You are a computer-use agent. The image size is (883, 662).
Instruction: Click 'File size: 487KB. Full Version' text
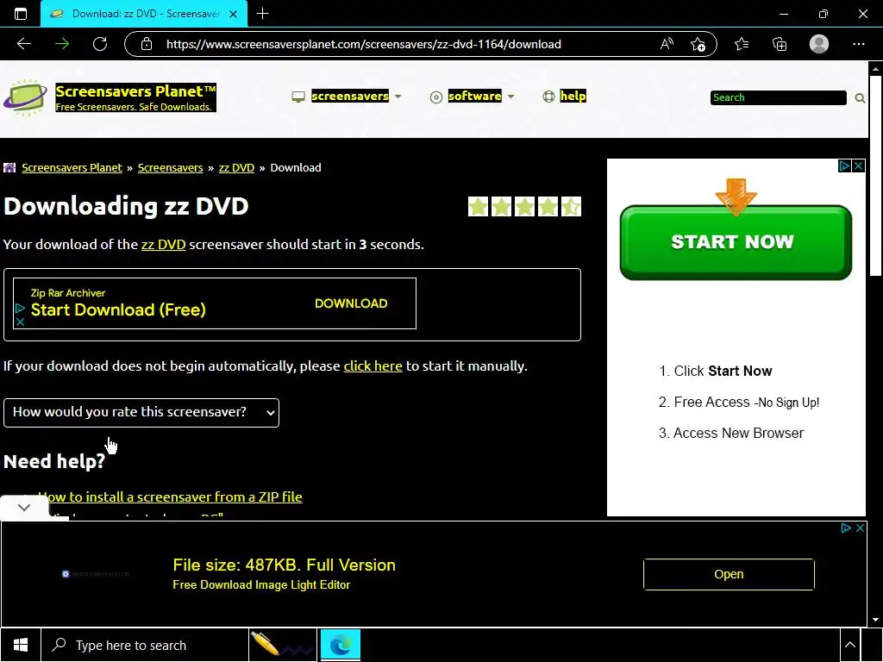284,565
